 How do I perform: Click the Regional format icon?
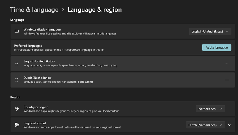pyautogui.click(x=17, y=125)
